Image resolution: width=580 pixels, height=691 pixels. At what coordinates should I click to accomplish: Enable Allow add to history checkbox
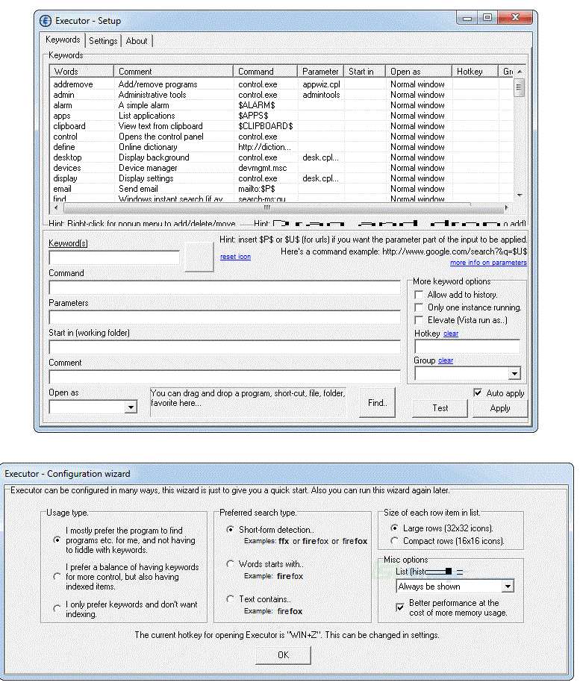pos(419,295)
